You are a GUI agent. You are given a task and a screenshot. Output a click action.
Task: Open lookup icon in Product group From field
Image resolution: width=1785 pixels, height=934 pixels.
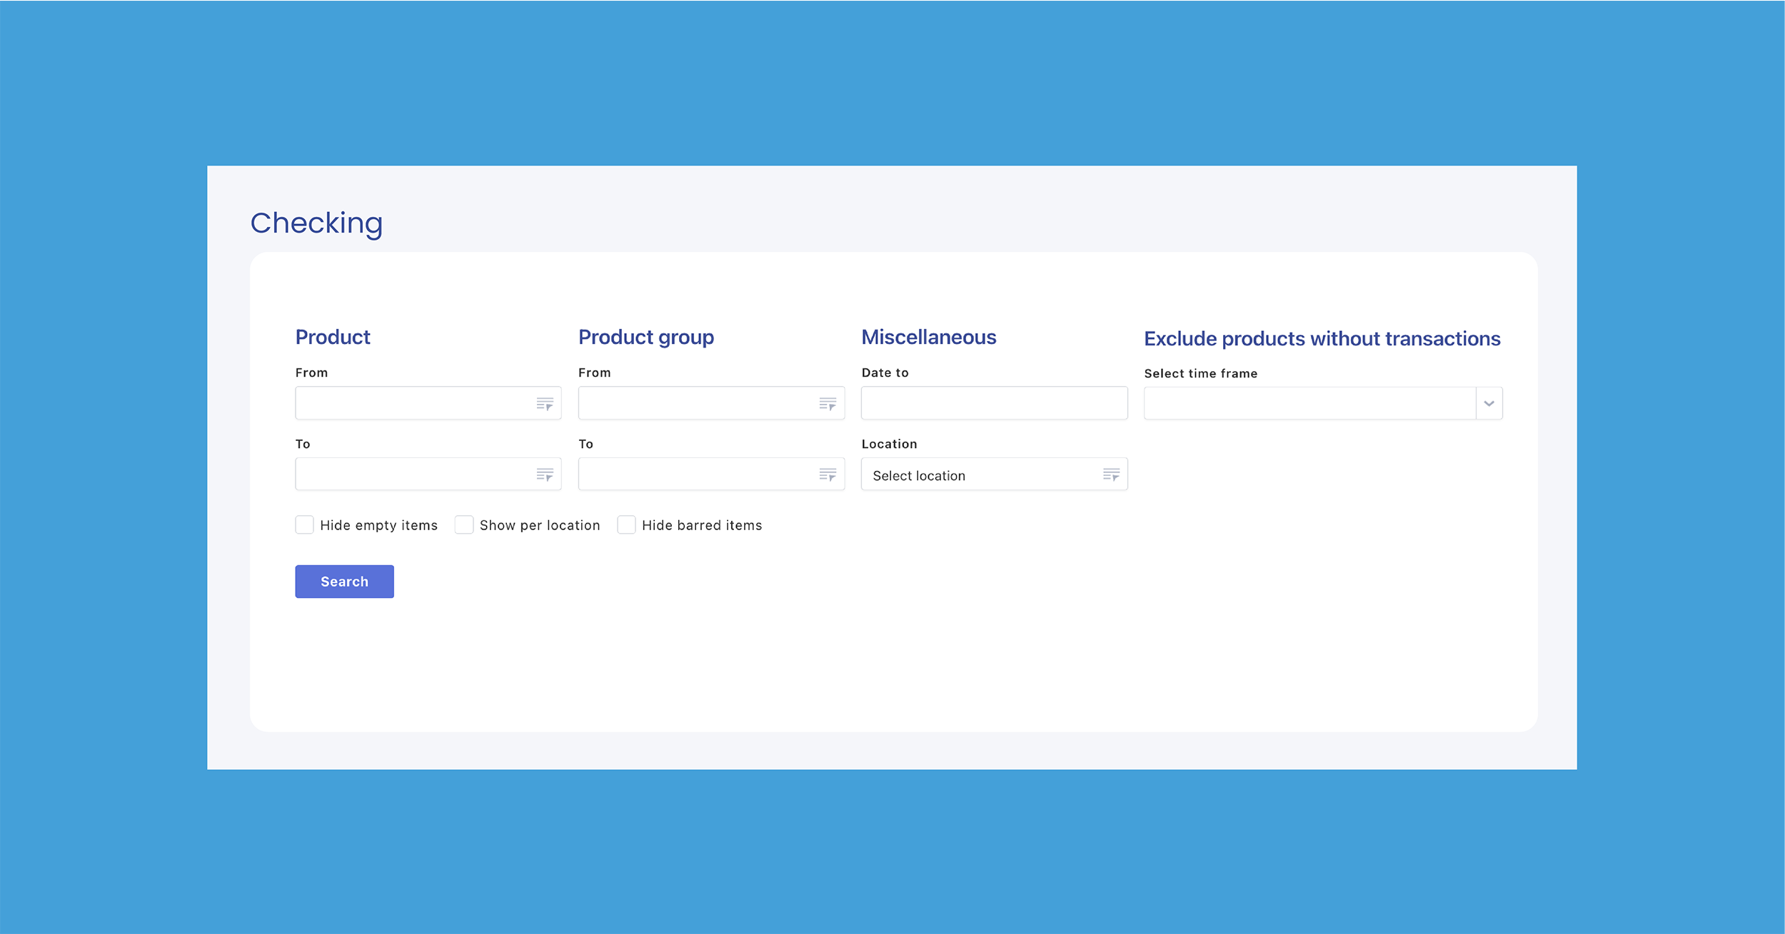click(x=828, y=404)
